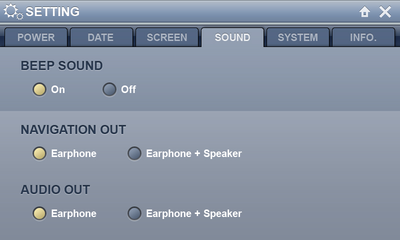Image resolution: width=400 pixels, height=240 pixels.
Task: Close the Setting window with X icon
Action: pyautogui.click(x=385, y=11)
